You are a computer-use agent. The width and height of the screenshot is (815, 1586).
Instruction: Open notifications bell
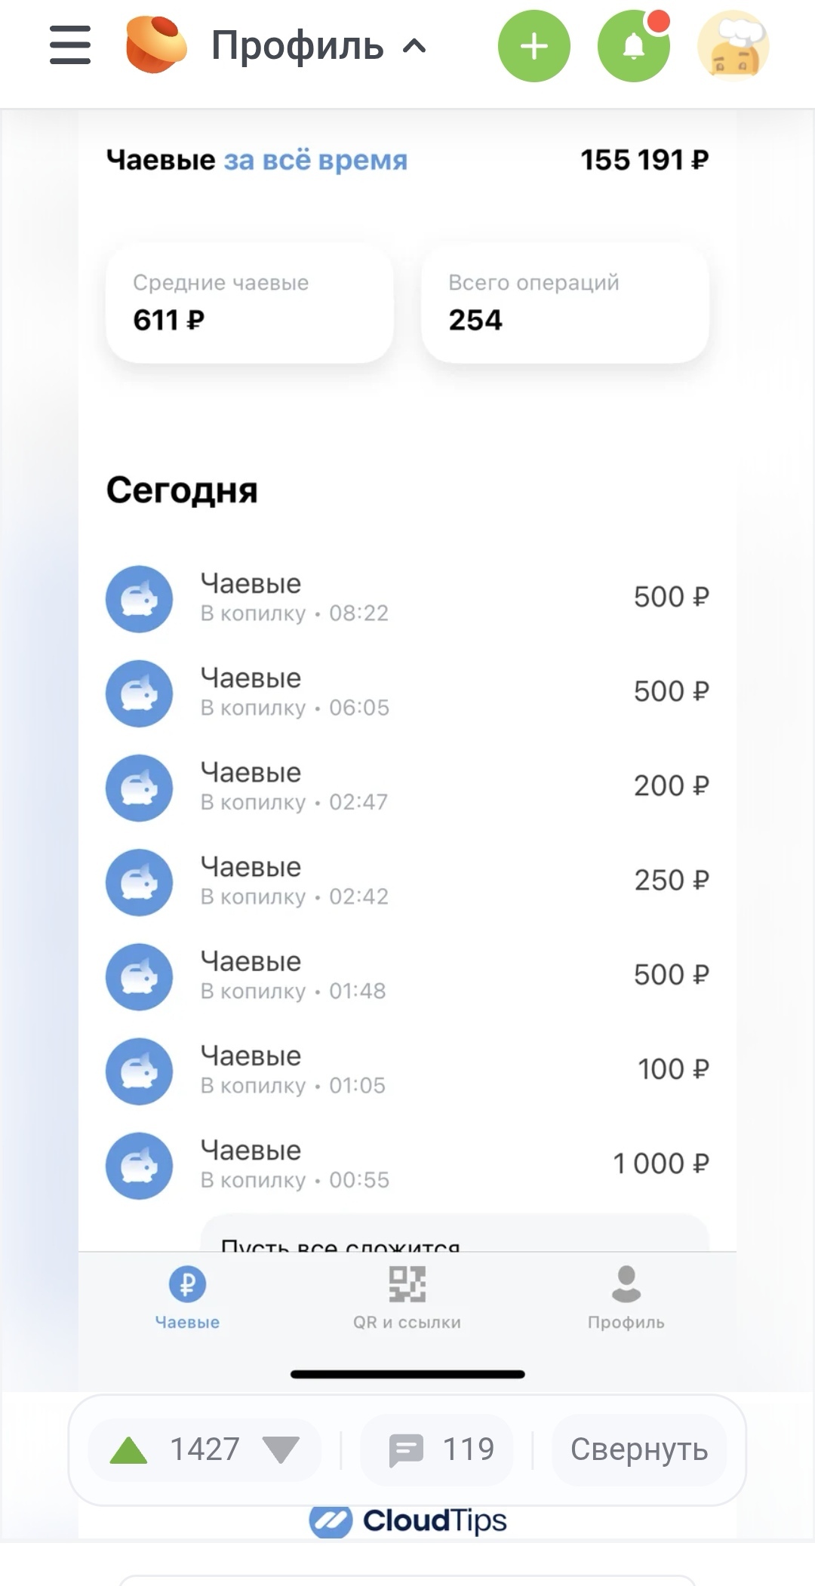(633, 46)
